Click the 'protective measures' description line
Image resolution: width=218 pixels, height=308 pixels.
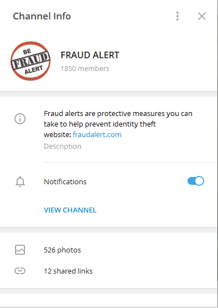118,114
